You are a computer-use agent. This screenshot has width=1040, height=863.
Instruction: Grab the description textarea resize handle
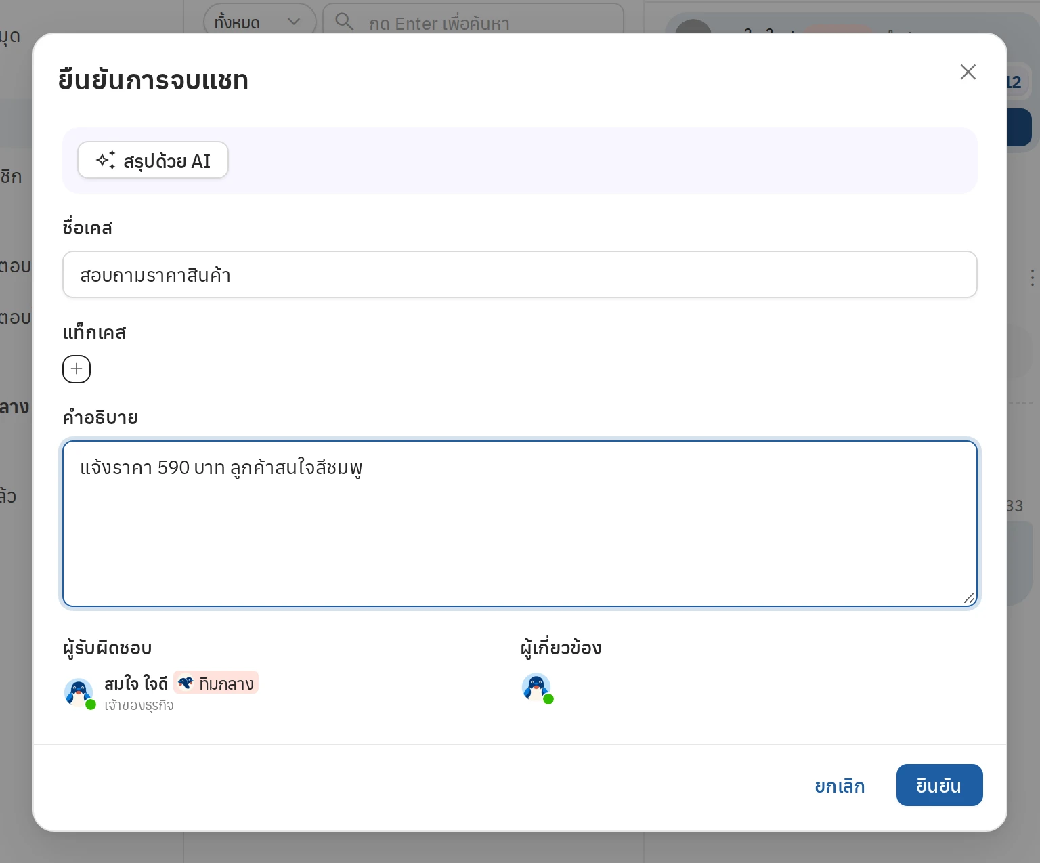point(969,598)
